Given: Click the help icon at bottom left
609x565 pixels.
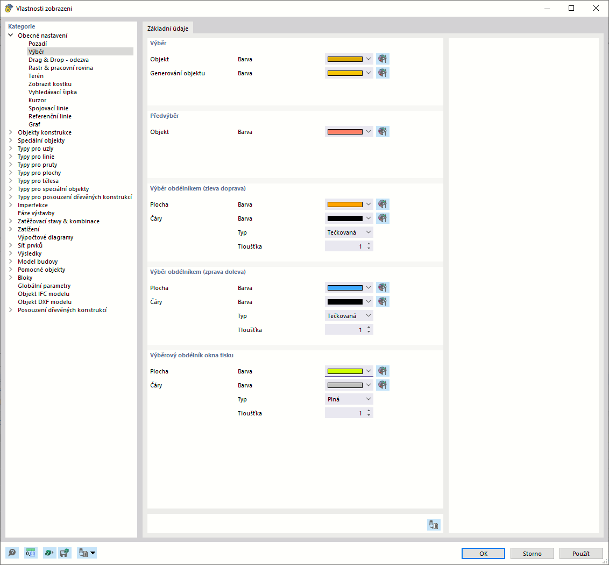Looking at the screenshot, I should tap(12, 553).
